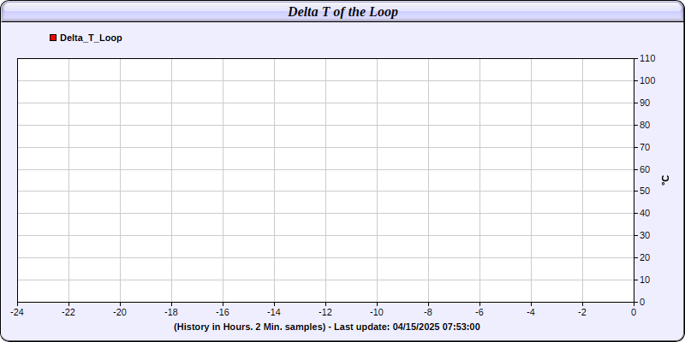
Task: Click the x-axis label -18
Action: click(171, 312)
